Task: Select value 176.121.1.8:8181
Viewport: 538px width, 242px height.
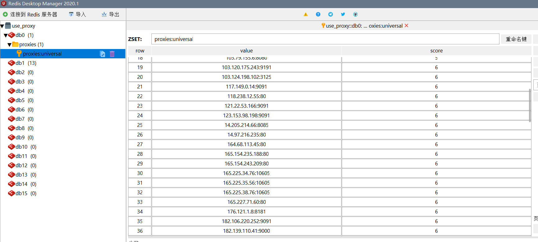Action: [247, 212]
